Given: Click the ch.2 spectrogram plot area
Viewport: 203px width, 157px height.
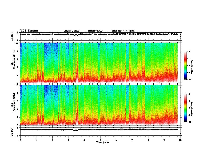Looking at the screenshot, I should pos(99,105).
